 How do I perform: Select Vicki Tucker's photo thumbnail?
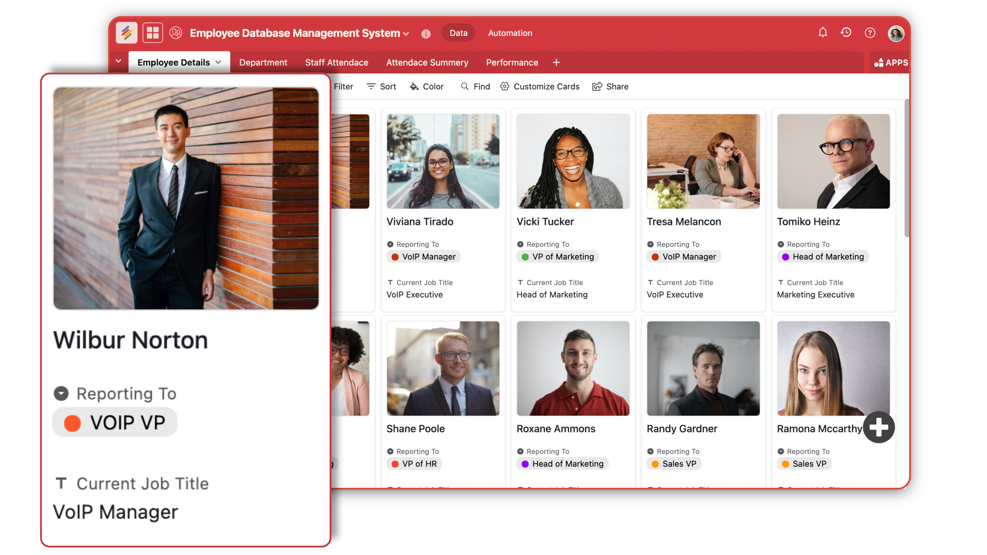pyautogui.click(x=573, y=161)
